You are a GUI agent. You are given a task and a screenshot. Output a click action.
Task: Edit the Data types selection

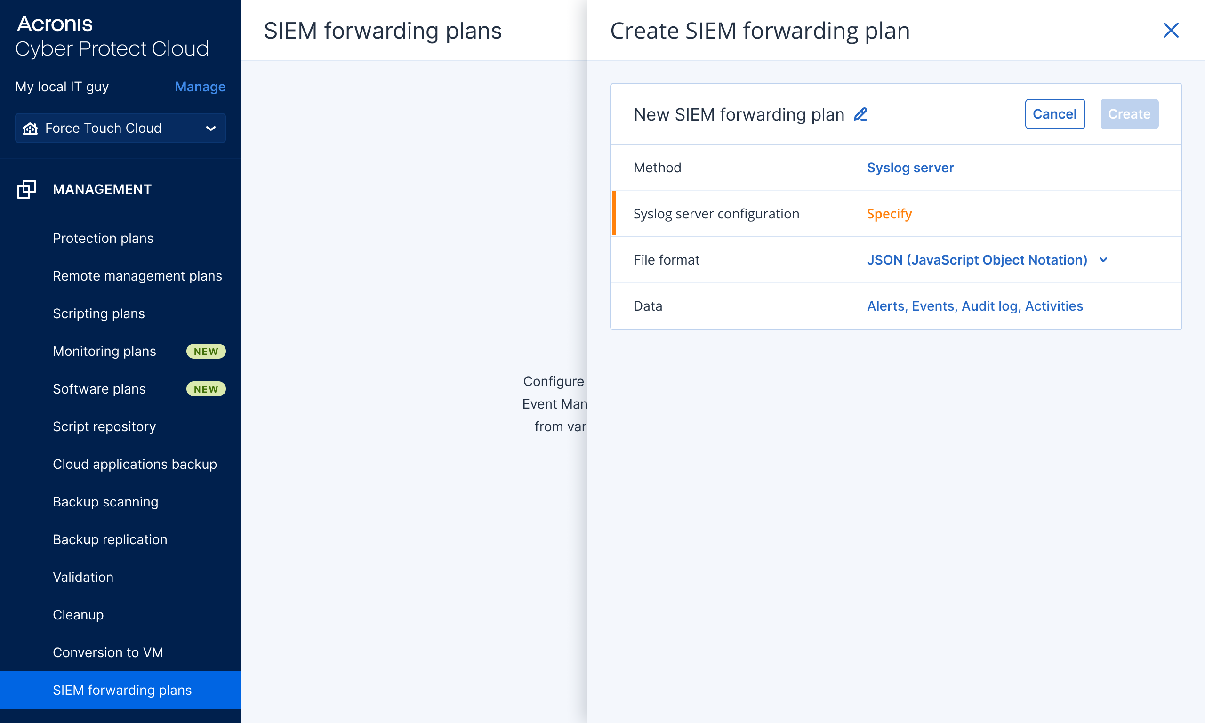974,306
